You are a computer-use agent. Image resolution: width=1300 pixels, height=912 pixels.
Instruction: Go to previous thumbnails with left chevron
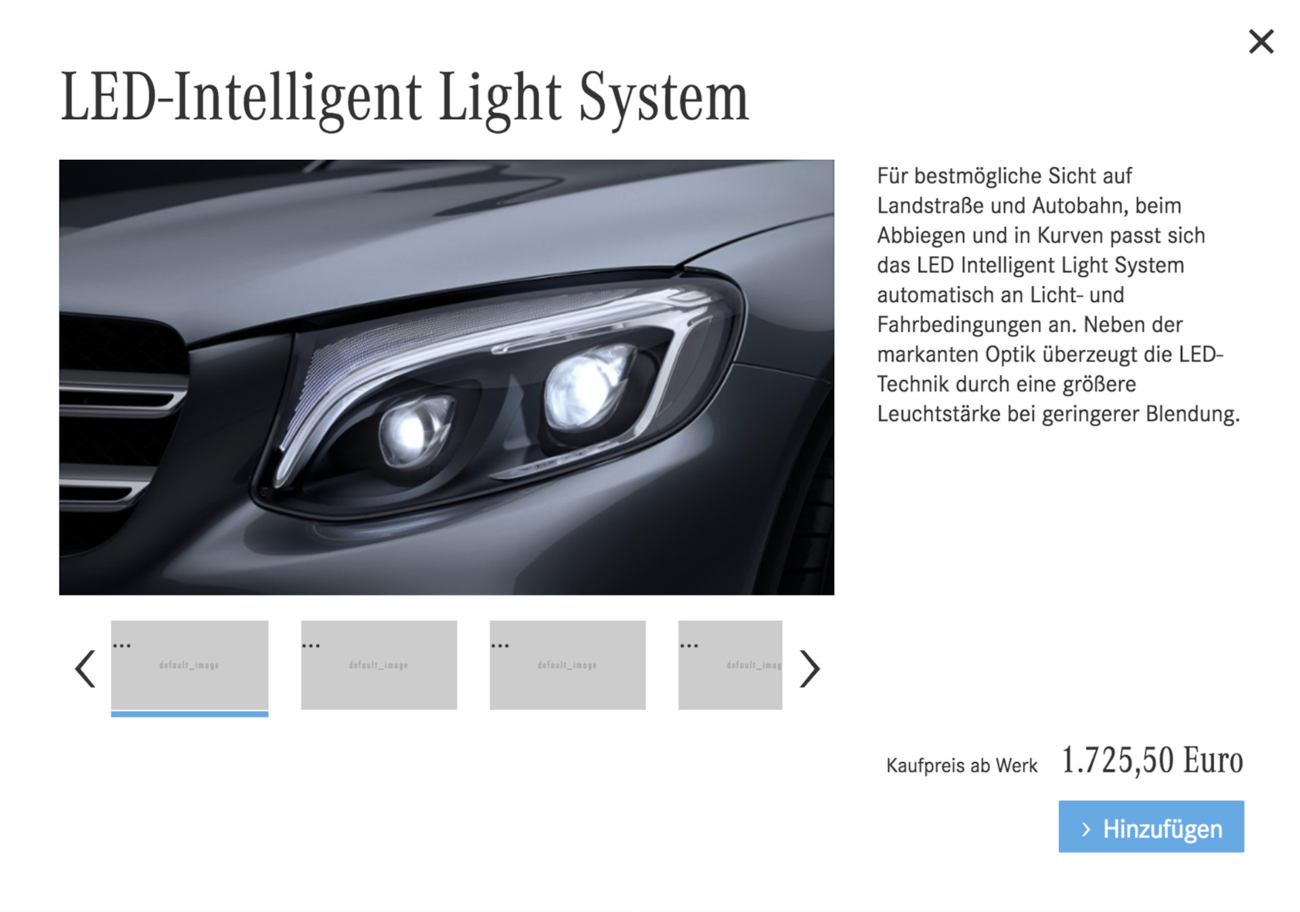(85, 669)
